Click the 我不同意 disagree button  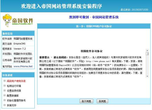click(x=86, y=101)
